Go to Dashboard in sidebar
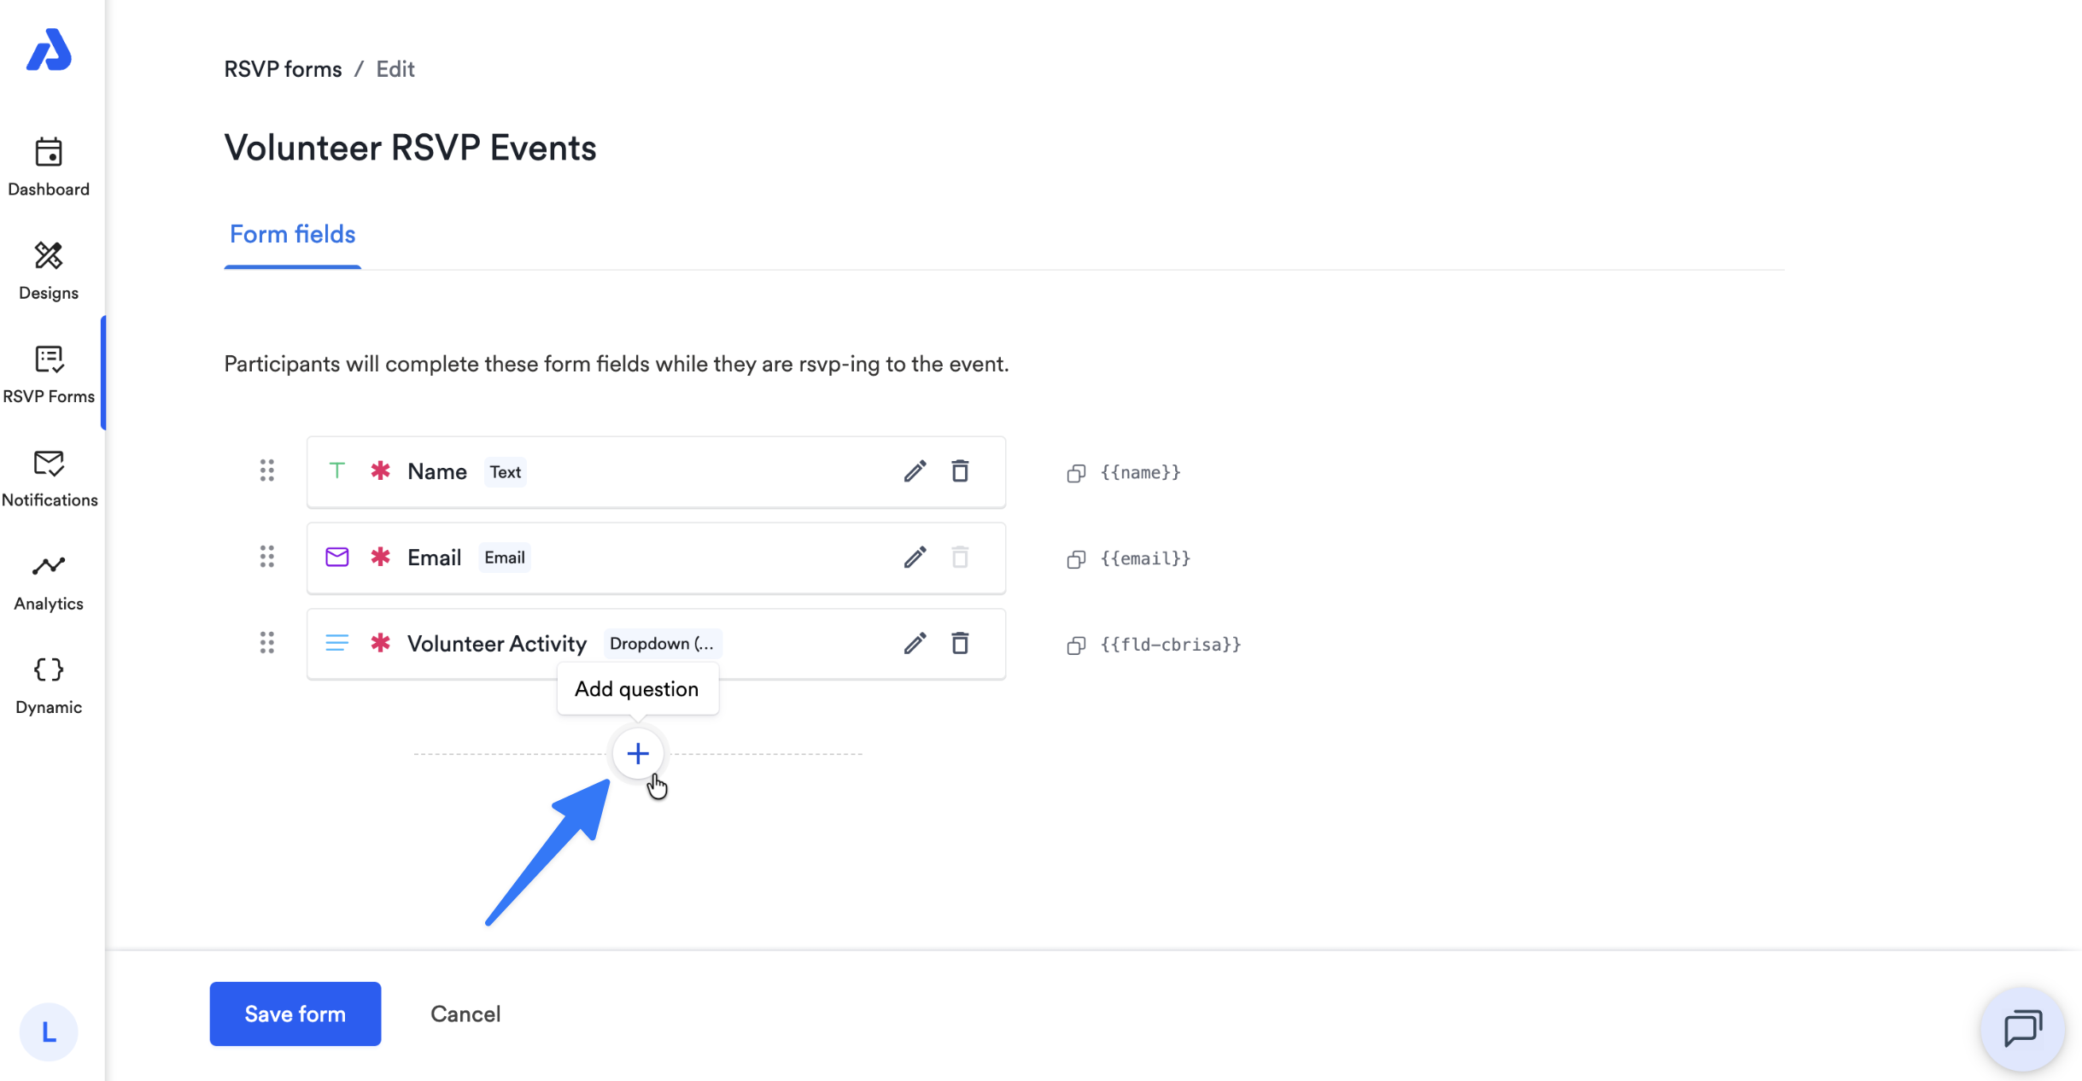 click(49, 167)
